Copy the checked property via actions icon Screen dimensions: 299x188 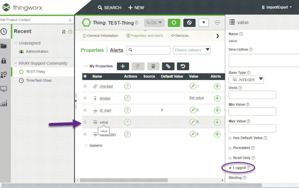pyautogui.click(x=128, y=86)
